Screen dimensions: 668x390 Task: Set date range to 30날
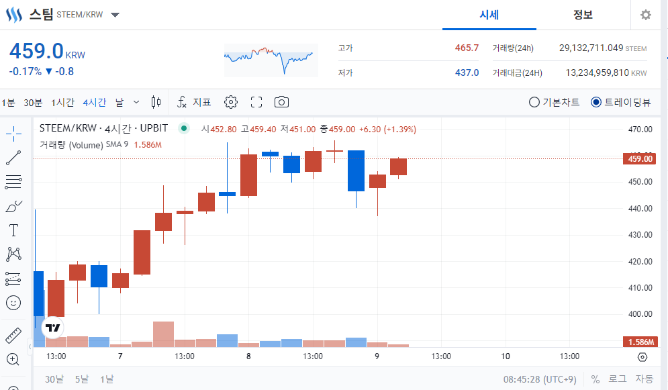coord(54,379)
